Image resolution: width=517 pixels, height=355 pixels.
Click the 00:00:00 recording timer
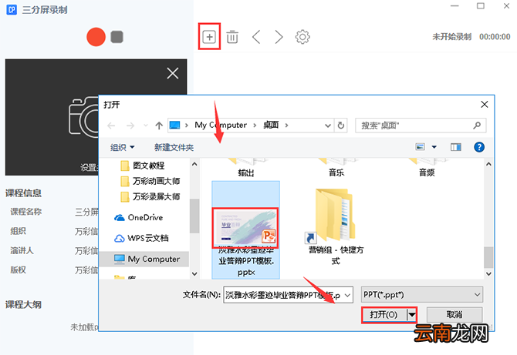pos(495,37)
